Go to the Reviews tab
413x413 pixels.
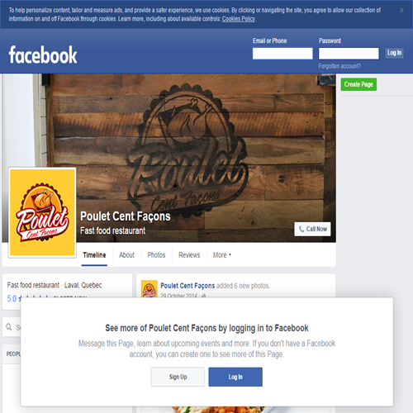189,255
